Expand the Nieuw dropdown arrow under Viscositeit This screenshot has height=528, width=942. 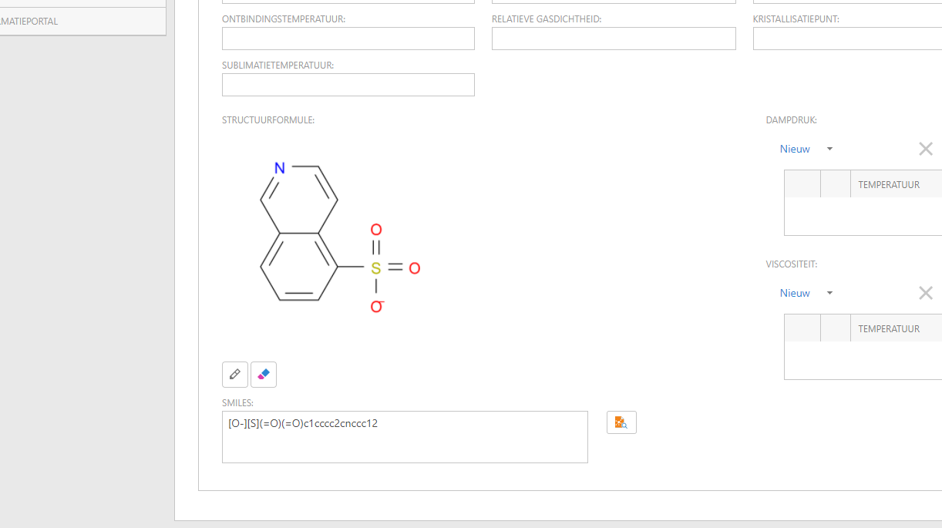(x=829, y=293)
